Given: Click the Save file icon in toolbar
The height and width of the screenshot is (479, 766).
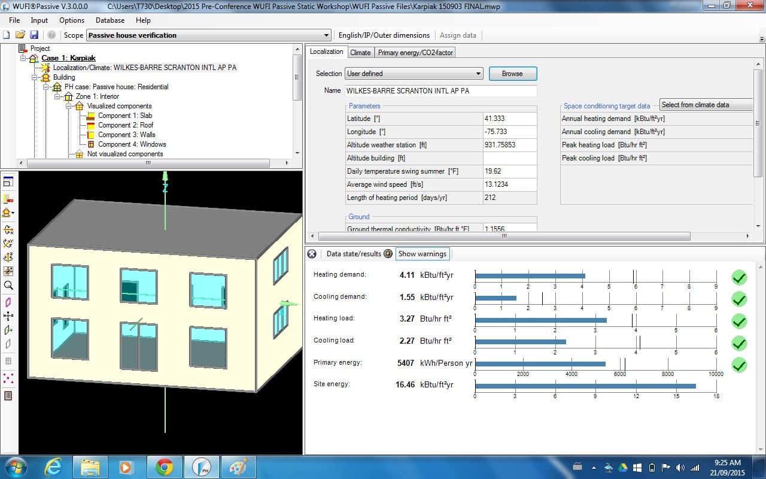Looking at the screenshot, I should (34, 35).
